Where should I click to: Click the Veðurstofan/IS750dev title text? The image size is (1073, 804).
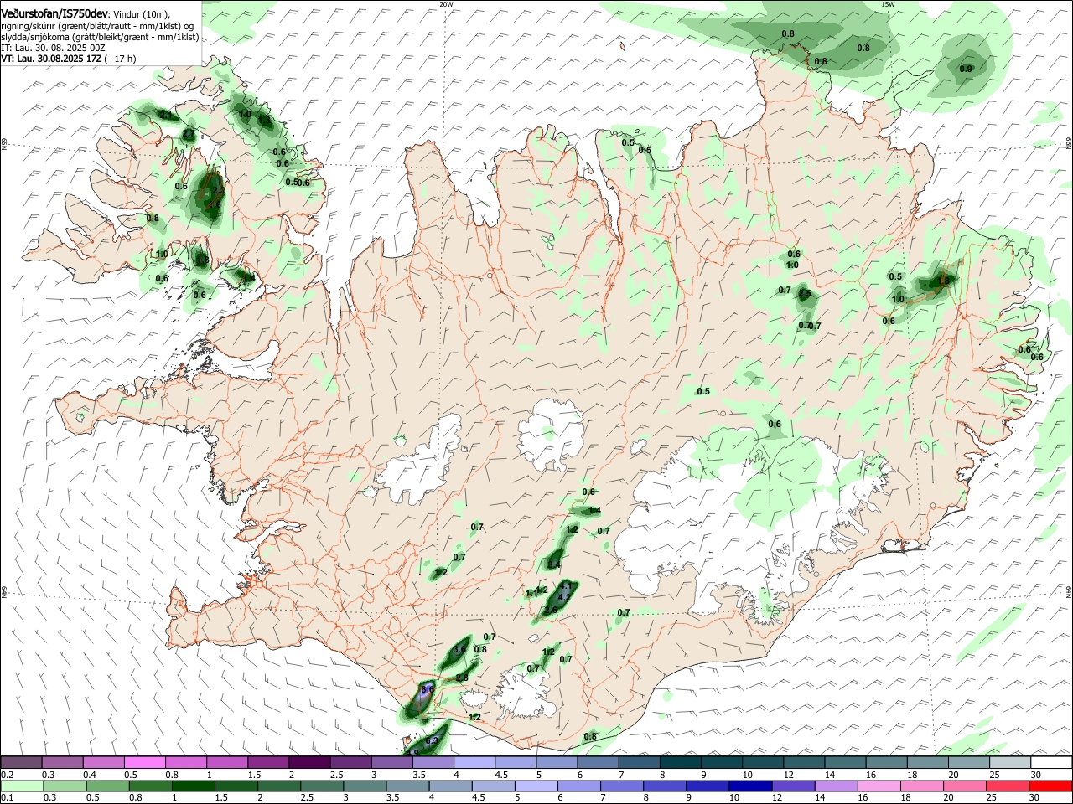[54, 14]
